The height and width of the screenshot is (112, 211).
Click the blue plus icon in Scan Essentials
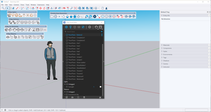pyautogui.click(x=95, y=16)
